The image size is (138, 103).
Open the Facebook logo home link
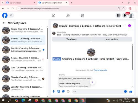click(x=5, y=15)
